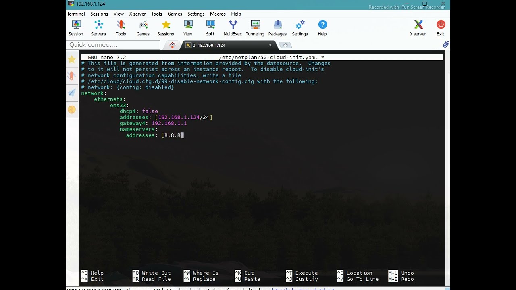The image size is (516, 290).
Task: Activate the MultiExec mode icon
Action: click(233, 28)
